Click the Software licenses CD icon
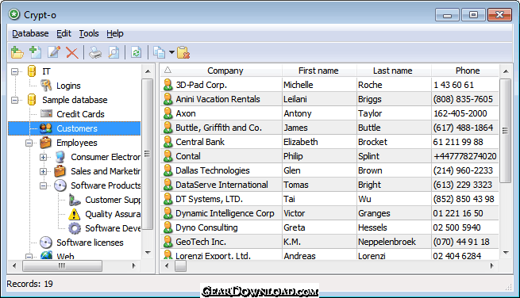The width and height of the screenshot is (520, 298). [46, 243]
